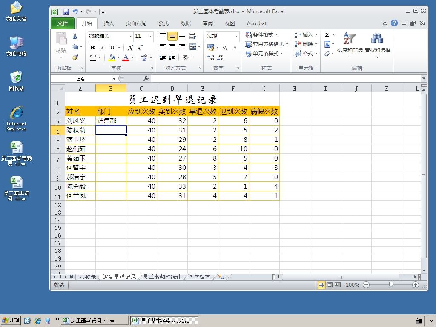The height and width of the screenshot is (327, 436).
Task: Switch to the 考勤表 sheet tab
Action: click(x=88, y=277)
